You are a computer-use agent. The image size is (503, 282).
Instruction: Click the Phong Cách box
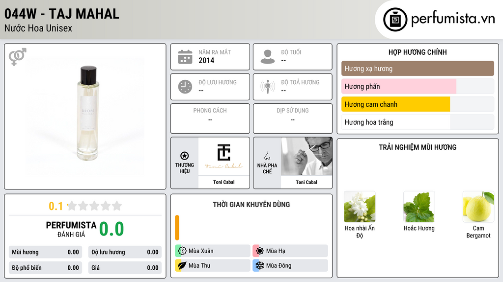click(x=210, y=118)
